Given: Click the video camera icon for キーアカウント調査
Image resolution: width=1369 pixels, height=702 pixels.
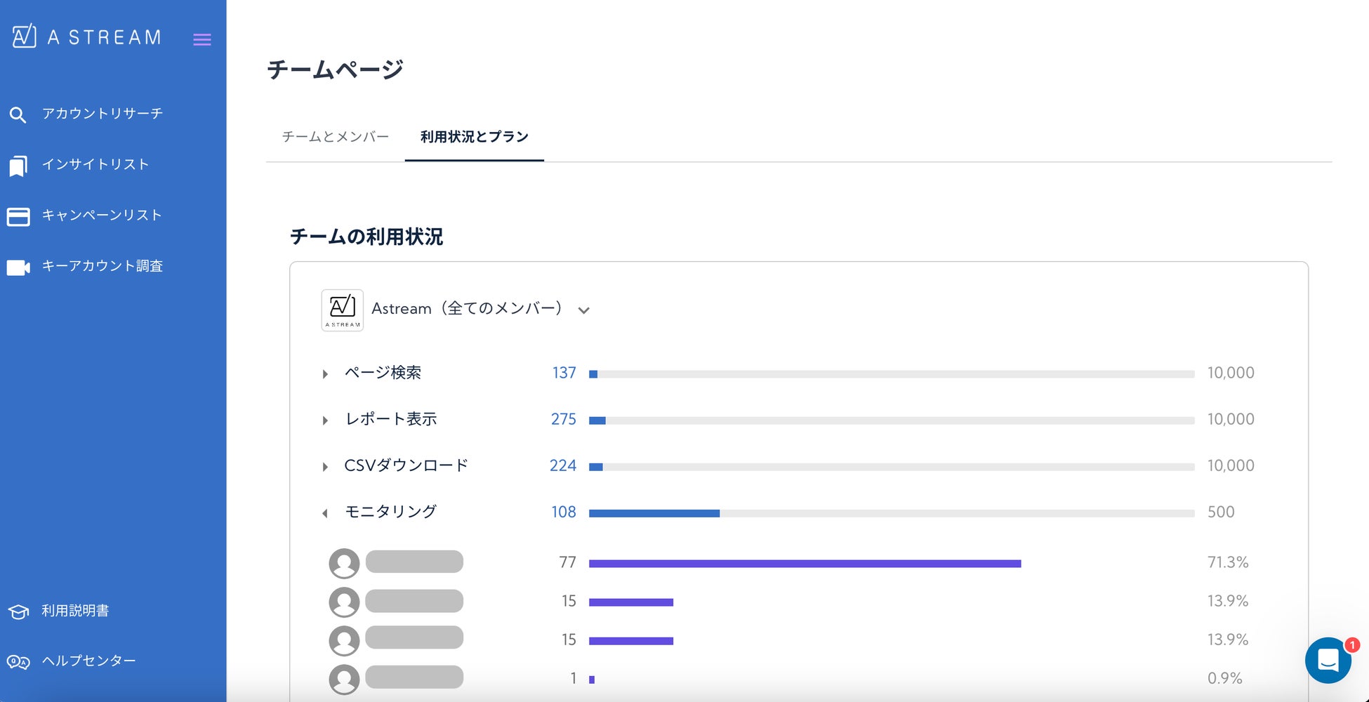Looking at the screenshot, I should (x=18, y=267).
